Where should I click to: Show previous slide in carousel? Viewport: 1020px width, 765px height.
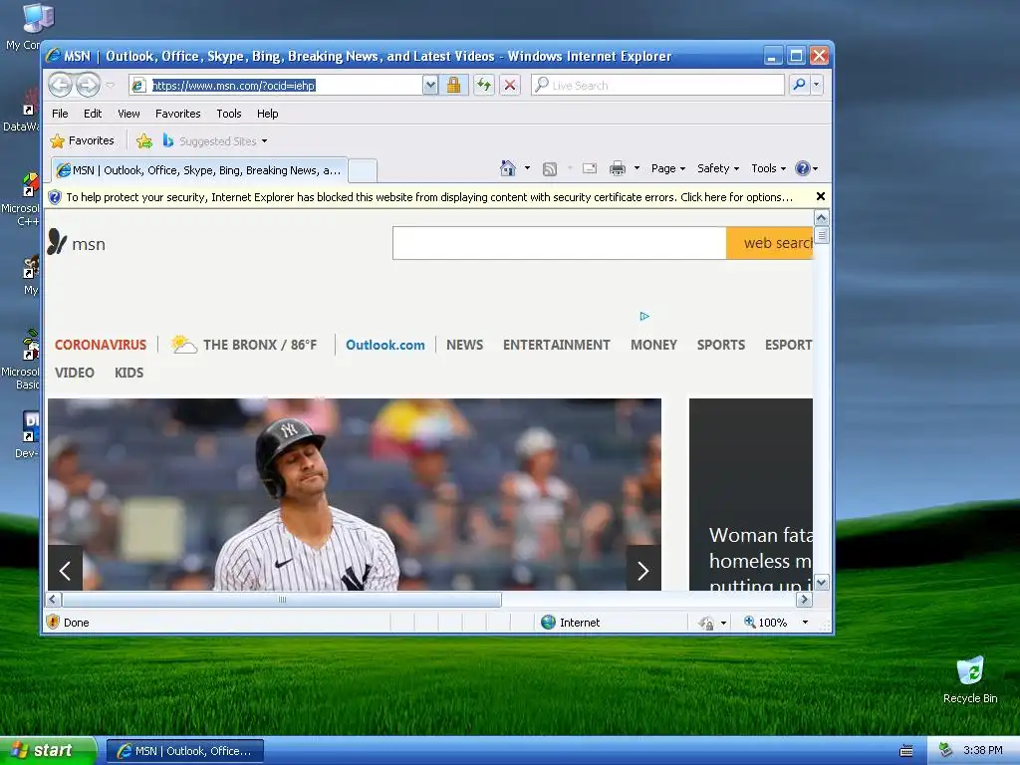pyautogui.click(x=65, y=571)
